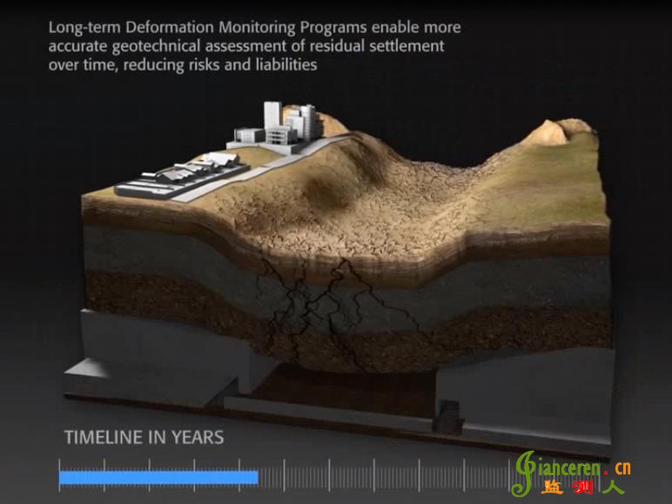Click the unfilled gray portion of the timeline
This screenshot has height=504, width=672.
tap(386, 476)
